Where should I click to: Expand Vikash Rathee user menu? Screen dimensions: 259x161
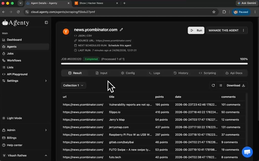25,155
